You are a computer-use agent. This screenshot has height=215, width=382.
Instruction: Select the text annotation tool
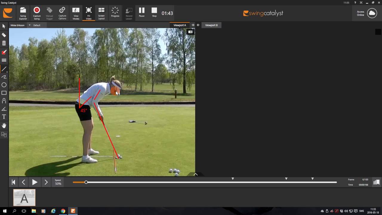tap(4, 117)
